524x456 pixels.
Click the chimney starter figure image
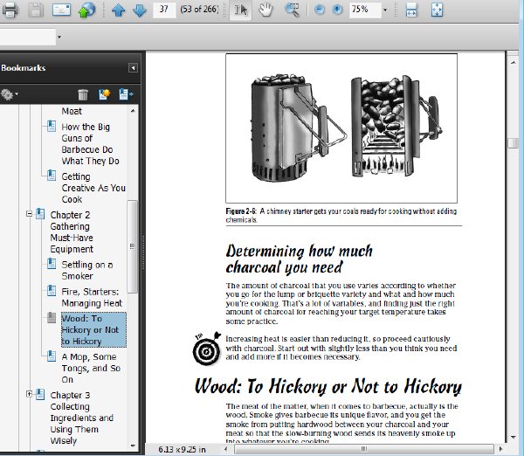click(x=341, y=128)
